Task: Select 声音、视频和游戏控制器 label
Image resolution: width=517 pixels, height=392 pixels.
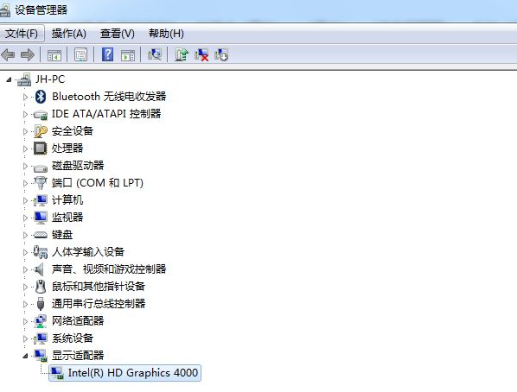Action: click(109, 269)
